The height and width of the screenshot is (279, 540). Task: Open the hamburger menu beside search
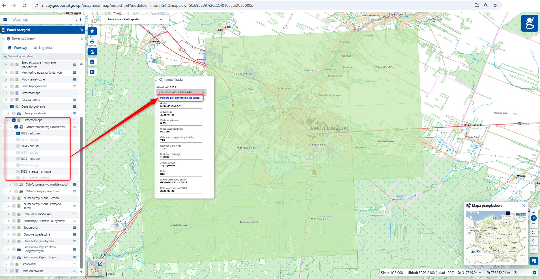click(x=5, y=19)
